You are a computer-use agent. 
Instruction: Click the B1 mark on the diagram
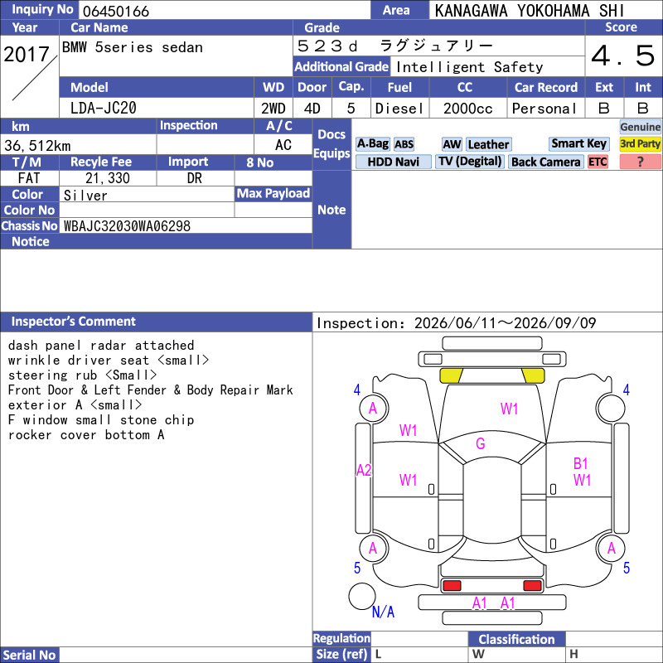click(581, 464)
